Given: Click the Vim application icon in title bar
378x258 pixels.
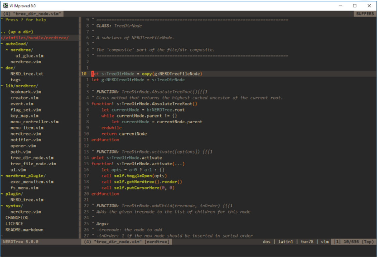Looking at the screenshot, I should point(5,6).
